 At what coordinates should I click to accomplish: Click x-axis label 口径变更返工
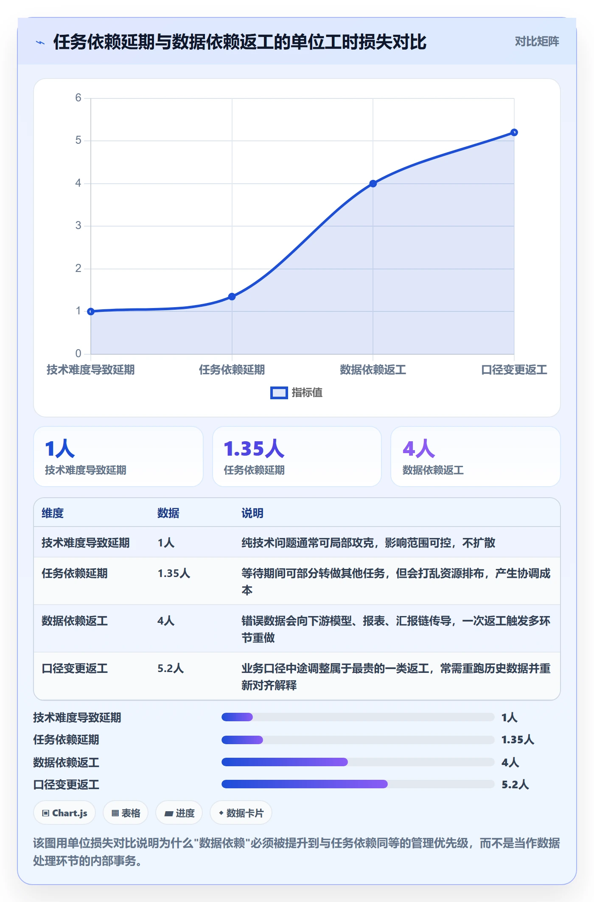tap(514, 370)
